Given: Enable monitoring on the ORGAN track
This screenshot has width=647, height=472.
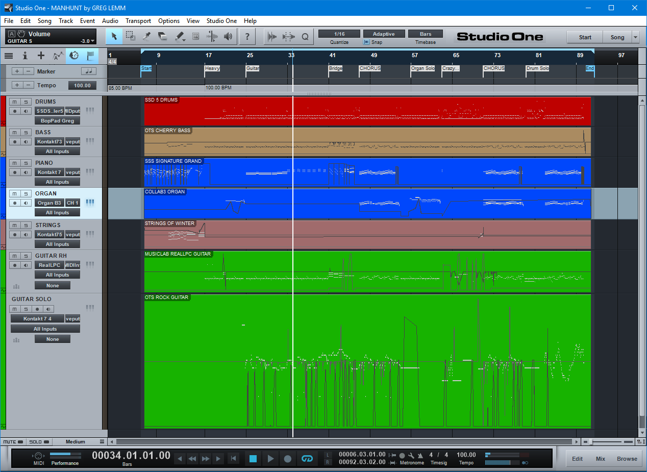Looking at the screenshot, I should tap(26, 203).
